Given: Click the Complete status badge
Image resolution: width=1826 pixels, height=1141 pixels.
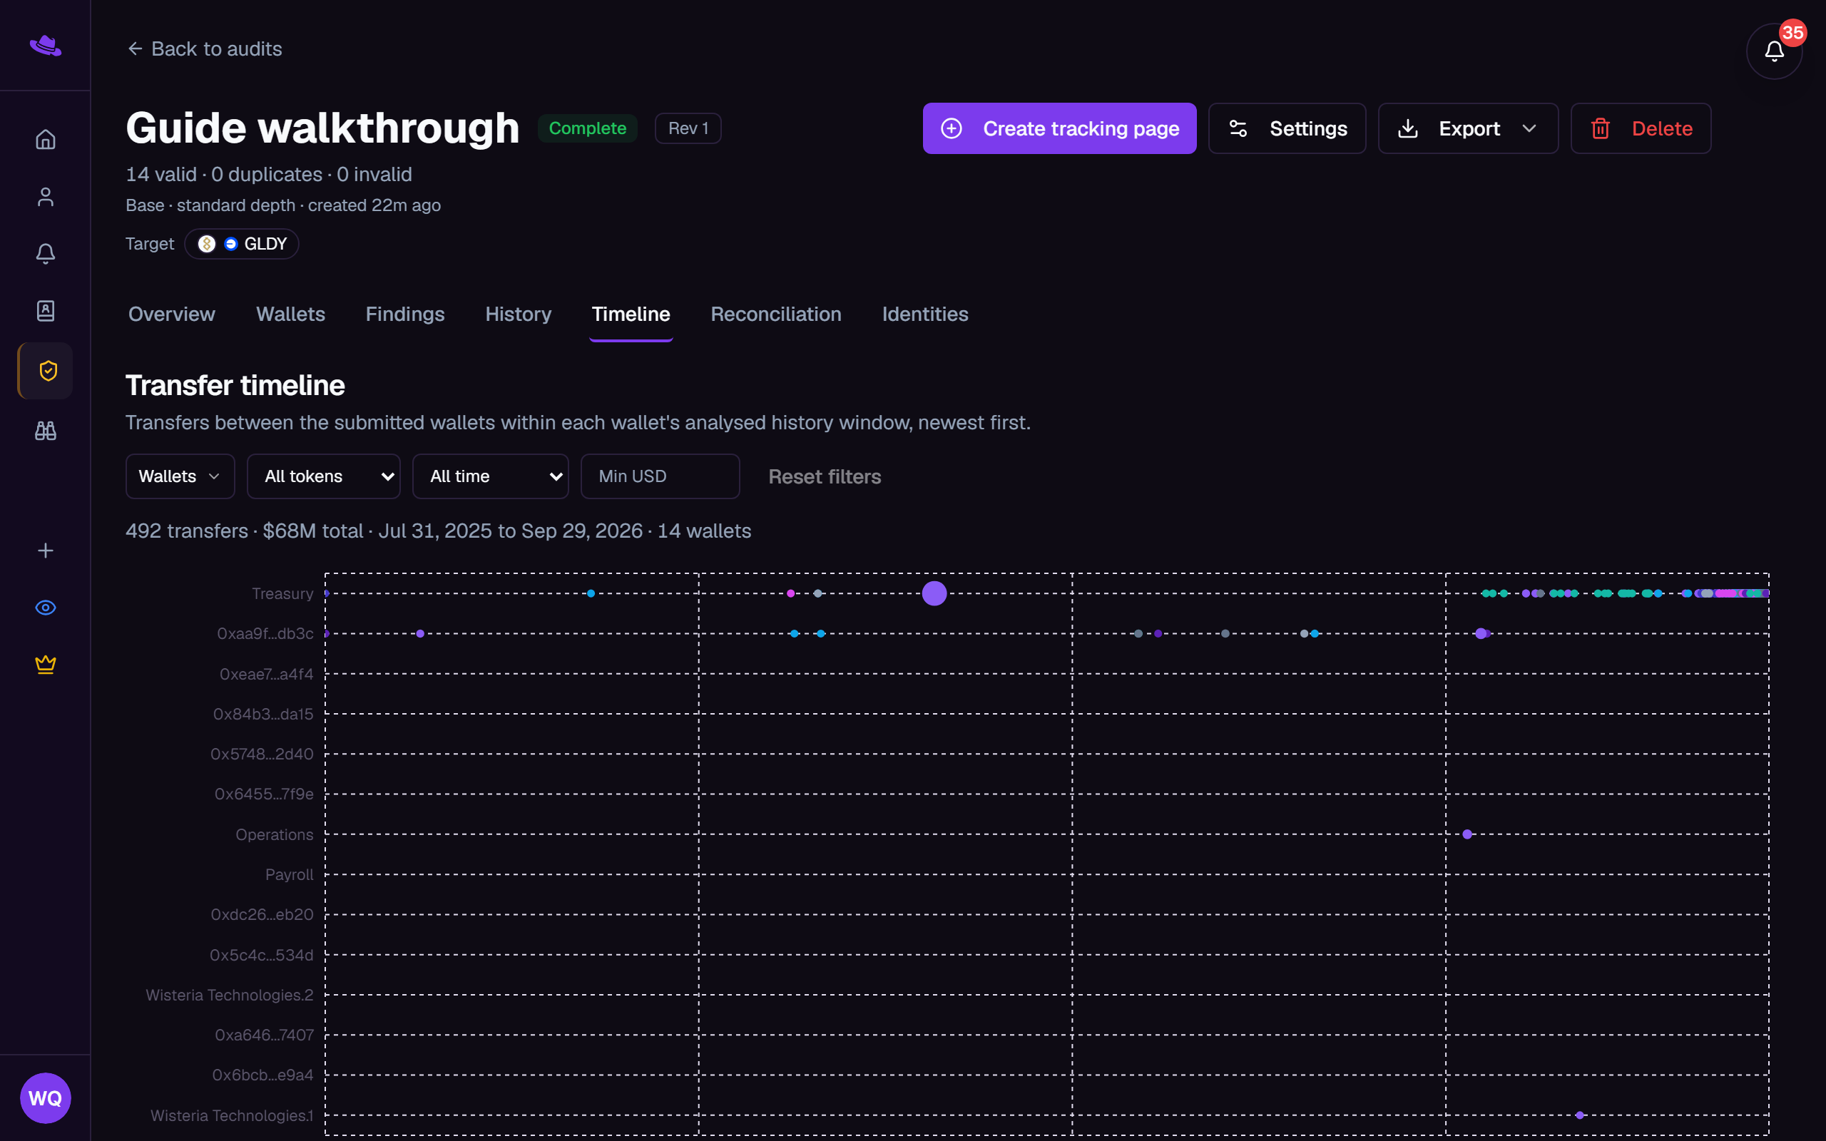Looking at the screenshot, I should (x=587, y=128).
